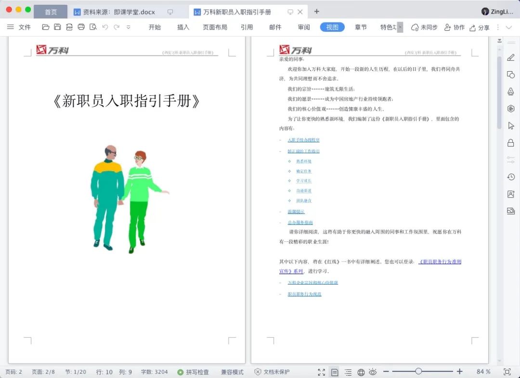Click the 分享 share button
The height and width of the screenshot is (378, 520).
[x=480, y=27]
